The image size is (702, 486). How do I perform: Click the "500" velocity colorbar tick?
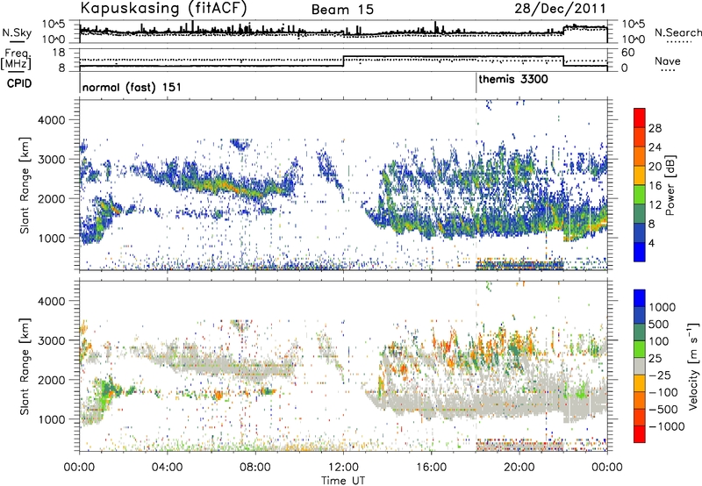(x=659, y=324)
